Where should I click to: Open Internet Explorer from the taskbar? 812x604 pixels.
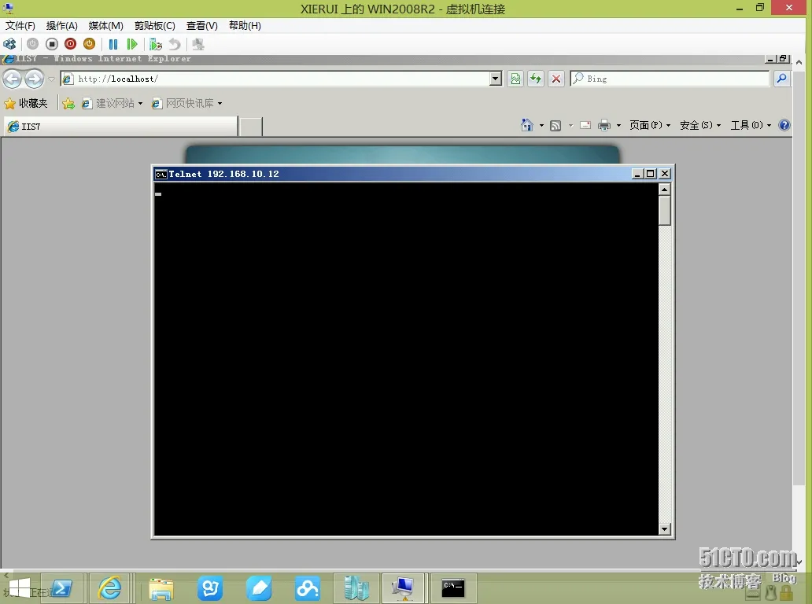(110, 588)
